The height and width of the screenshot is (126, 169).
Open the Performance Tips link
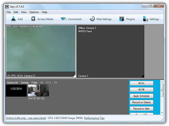click(94, 118)
